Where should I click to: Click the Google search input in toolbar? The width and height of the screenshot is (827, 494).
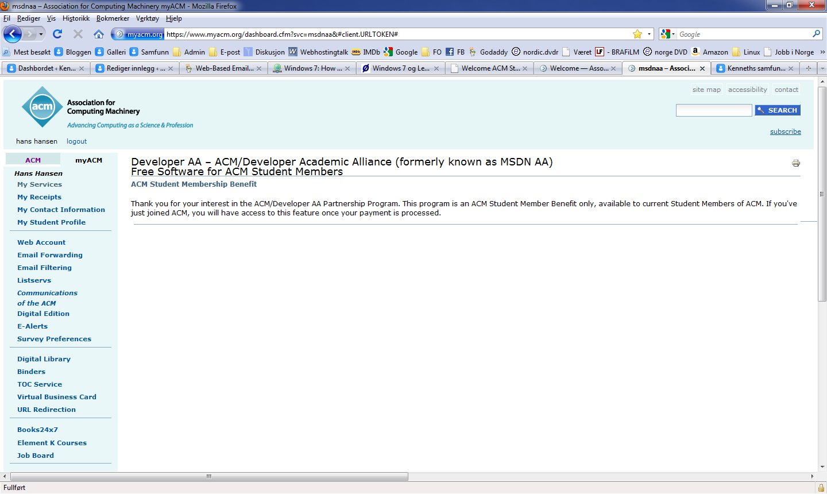tap(744, 34)
